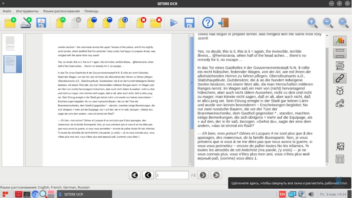Click the folder icon with red cross

click(x=156, y=23)
